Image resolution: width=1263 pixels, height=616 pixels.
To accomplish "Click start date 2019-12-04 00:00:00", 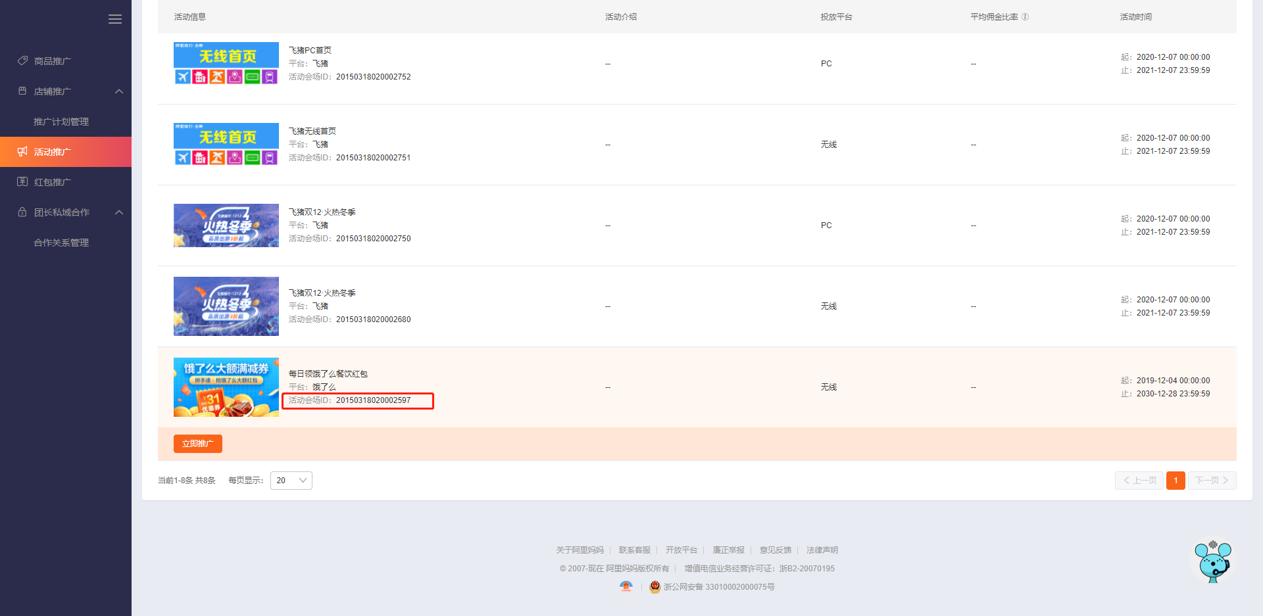I will 1173,381.
